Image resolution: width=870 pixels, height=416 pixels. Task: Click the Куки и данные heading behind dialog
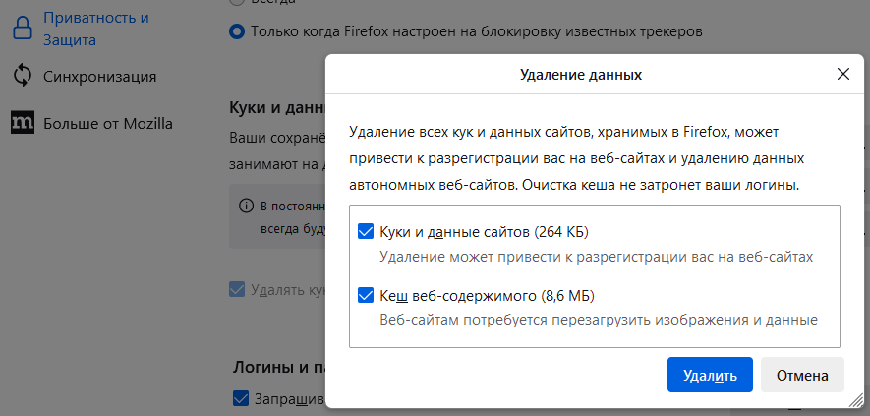[x=277, y=107]
